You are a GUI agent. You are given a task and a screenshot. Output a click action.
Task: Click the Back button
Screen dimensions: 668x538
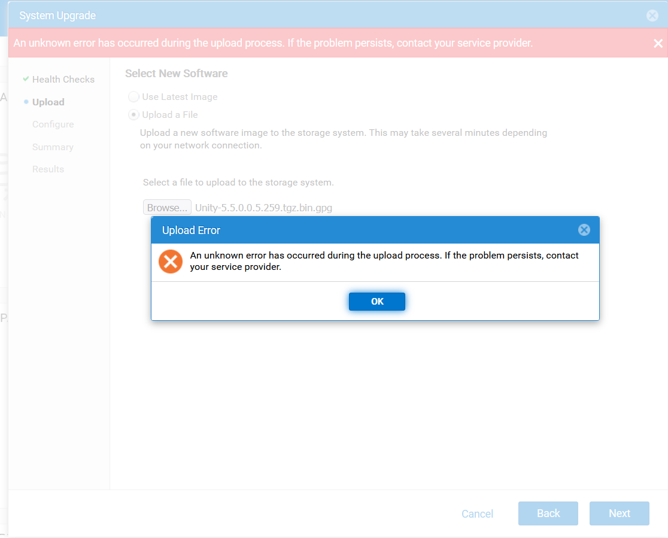548,513
